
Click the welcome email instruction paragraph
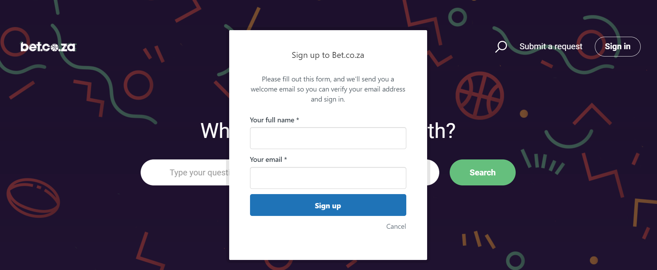[328, 89]
